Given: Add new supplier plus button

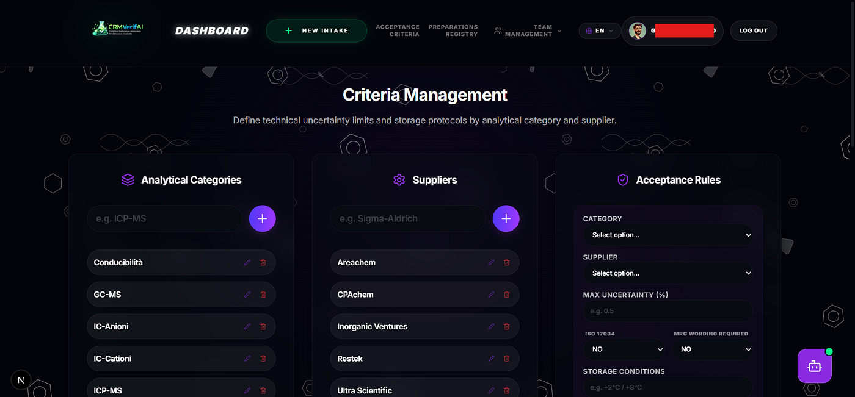Looking at the screenshot, I should pyautogui.click(x=506, y=218).
